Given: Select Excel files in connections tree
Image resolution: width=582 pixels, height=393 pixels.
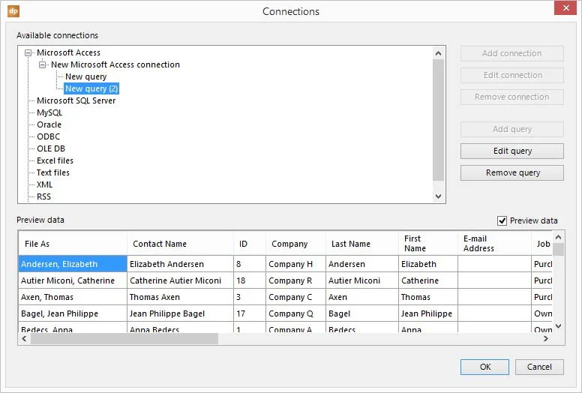Looking at the screenshot, I should [x=55, y=160].
